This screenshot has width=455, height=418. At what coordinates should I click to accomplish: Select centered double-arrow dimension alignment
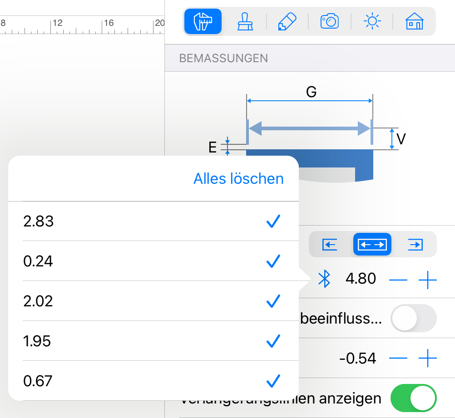(x=372, y=244)
